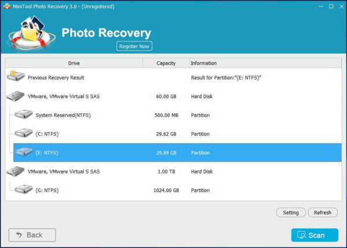
Task: Click the Information column header
Action: pos(265,63)
